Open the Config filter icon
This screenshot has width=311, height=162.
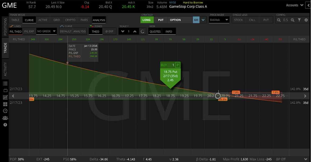299,20
